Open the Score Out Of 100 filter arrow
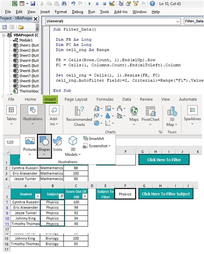Viewport: 204px width, 254px height. pos(85,196)
